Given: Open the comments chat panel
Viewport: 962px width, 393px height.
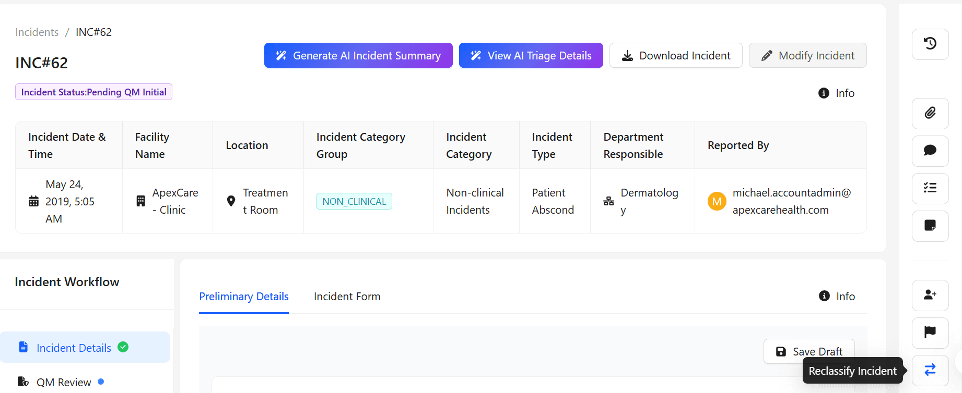Looking at the screenshot, I should [930, 151].
